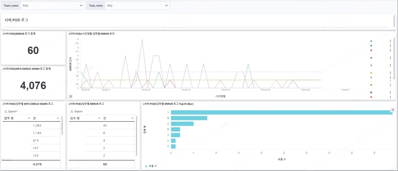Click the INFO DEBUG WARN table scrollbar
The width and height of the screenshot is (398, 171).
[62, 125]
